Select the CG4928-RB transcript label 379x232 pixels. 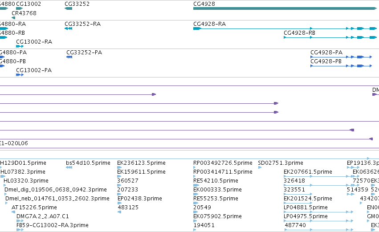point(299,33)
